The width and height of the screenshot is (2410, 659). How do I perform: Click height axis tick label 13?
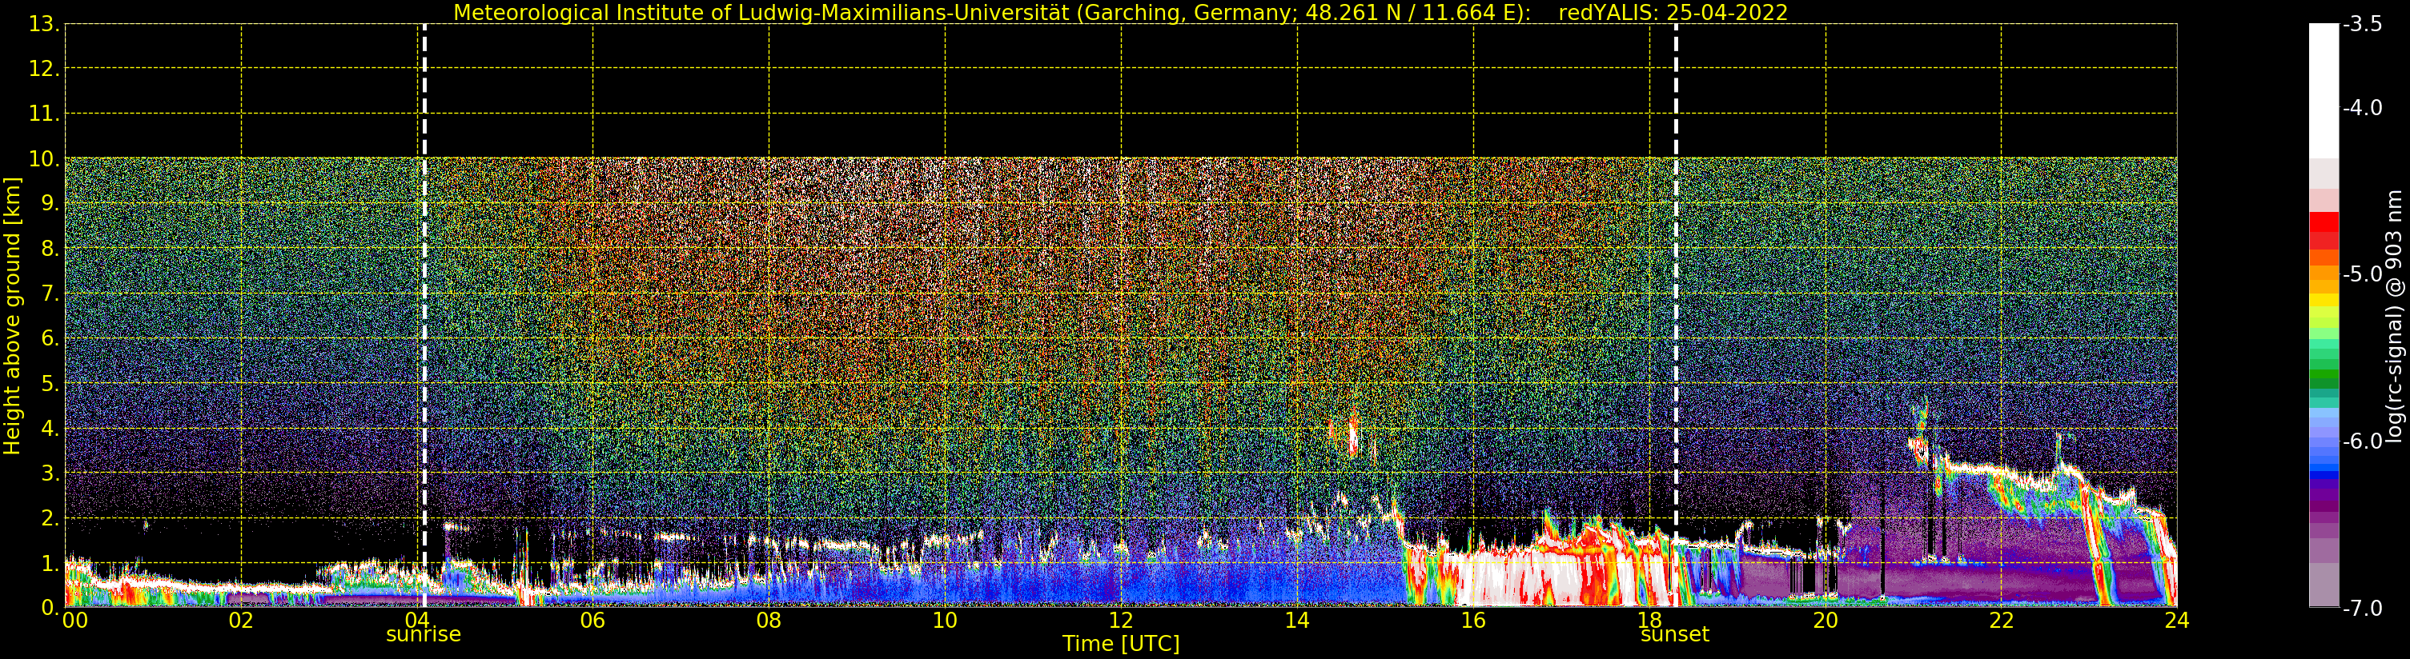point(44,24)
